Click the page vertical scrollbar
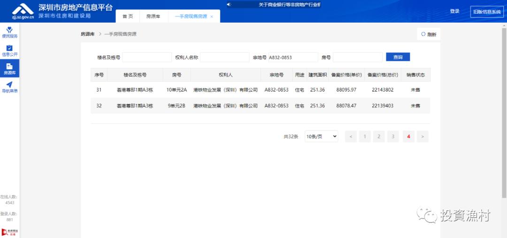The width and height of the screenshot is (507, 238). [x=504, y=113]
